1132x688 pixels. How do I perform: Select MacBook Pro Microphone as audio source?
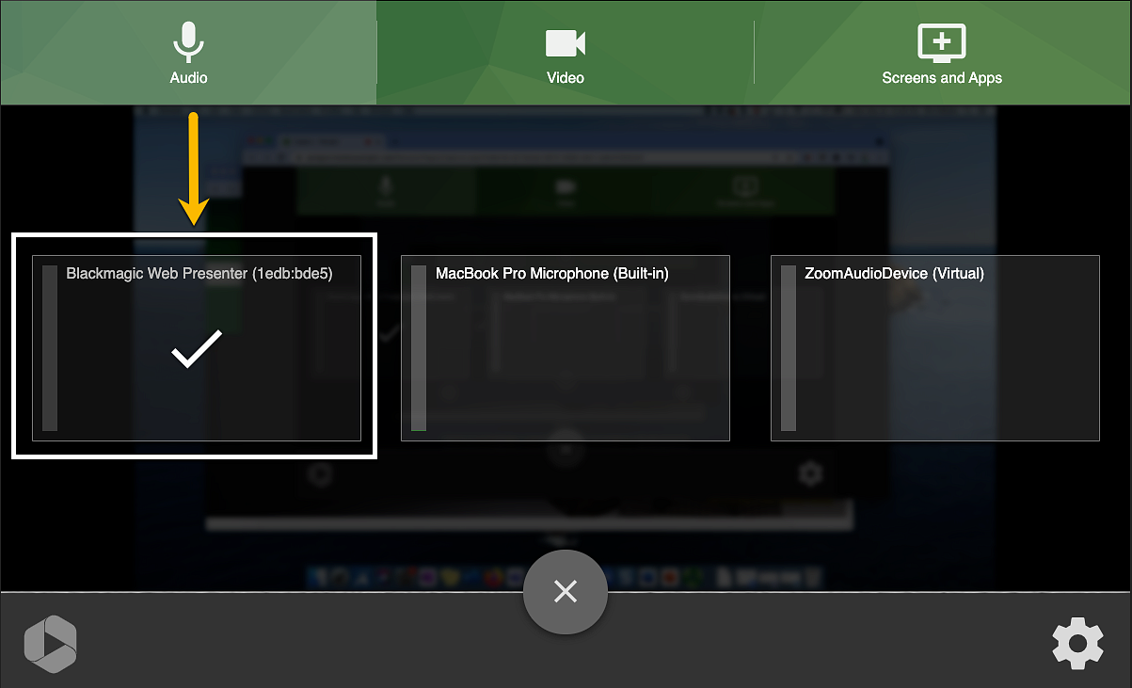pos(565,348)
